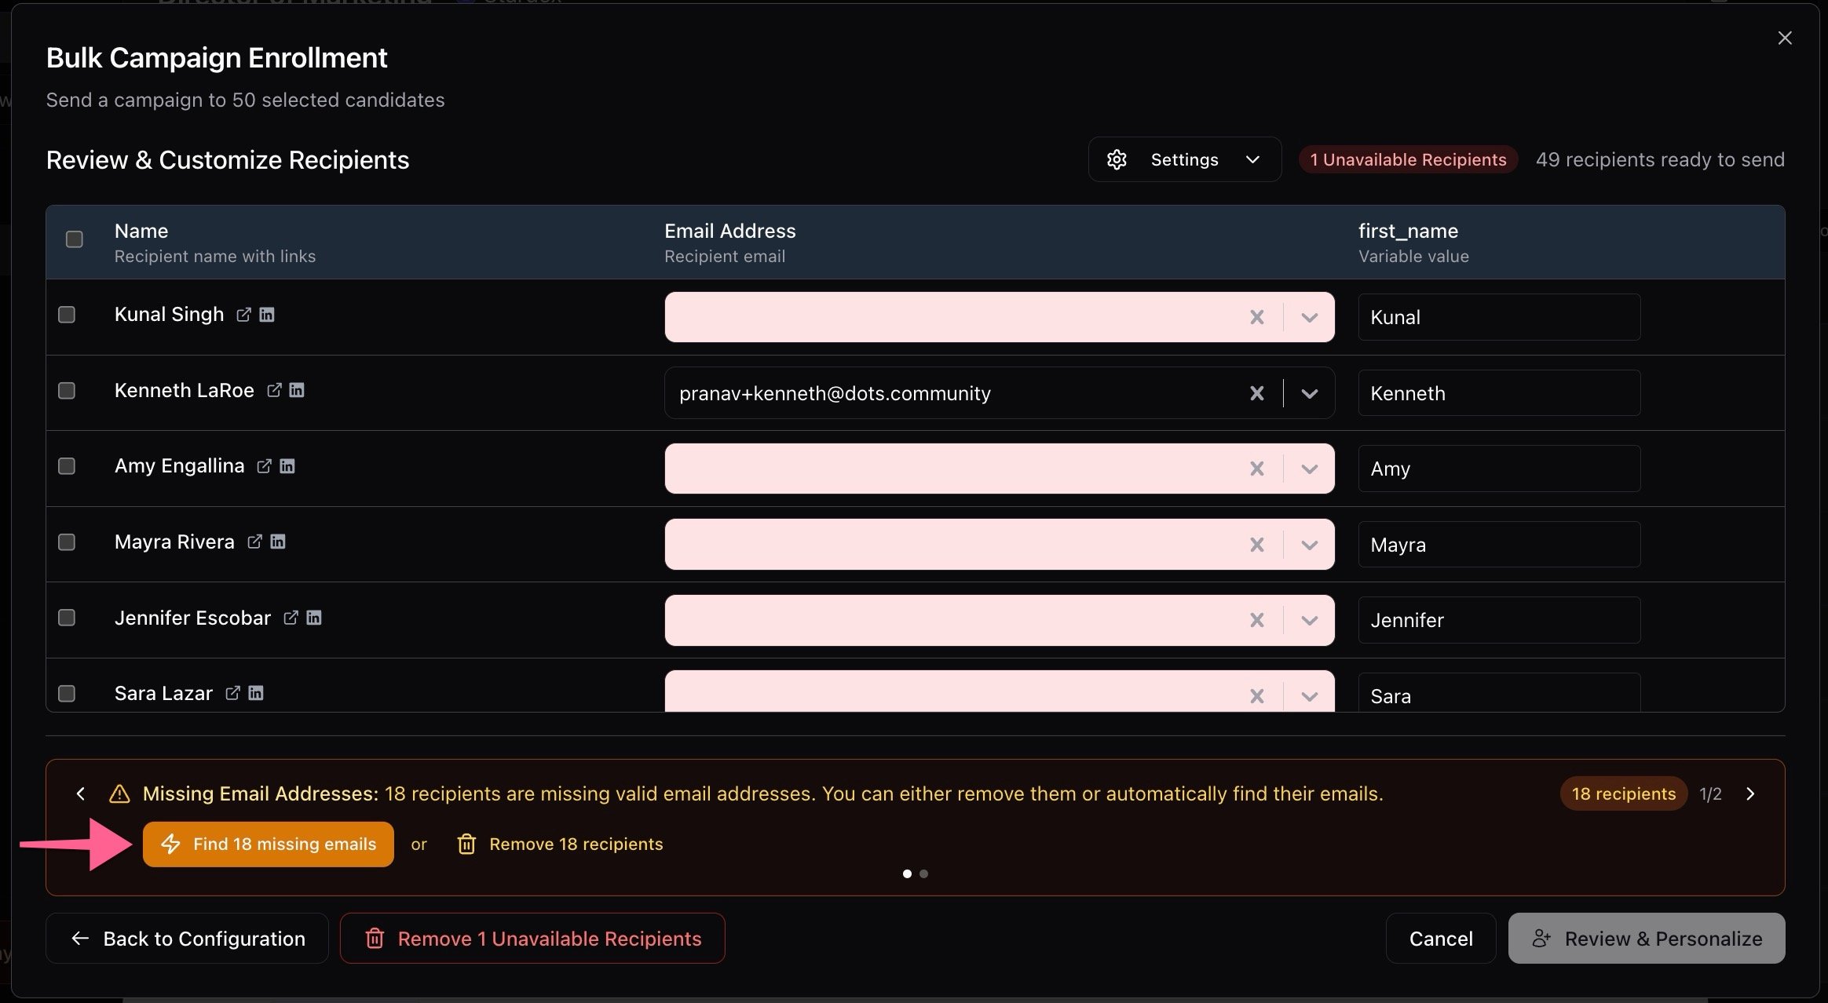The height and width of the screenshot is (1003, 1828).
Task: Go Back to Configuration
Action: 188,939
